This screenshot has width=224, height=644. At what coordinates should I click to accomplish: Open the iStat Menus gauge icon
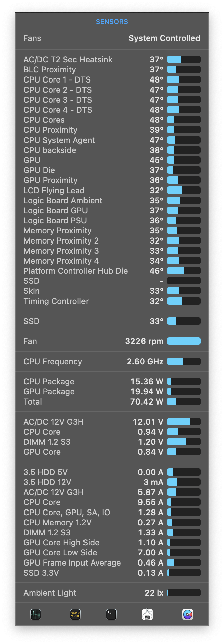coord(188,614)
